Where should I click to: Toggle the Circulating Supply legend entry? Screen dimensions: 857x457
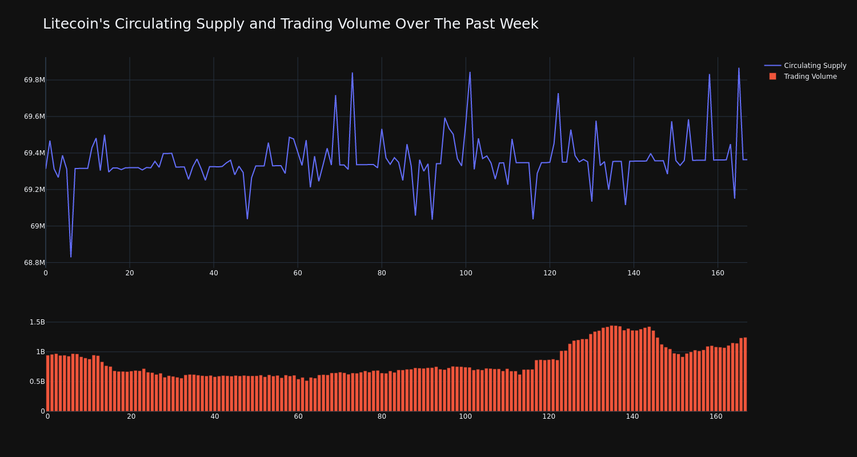point(806,66)
